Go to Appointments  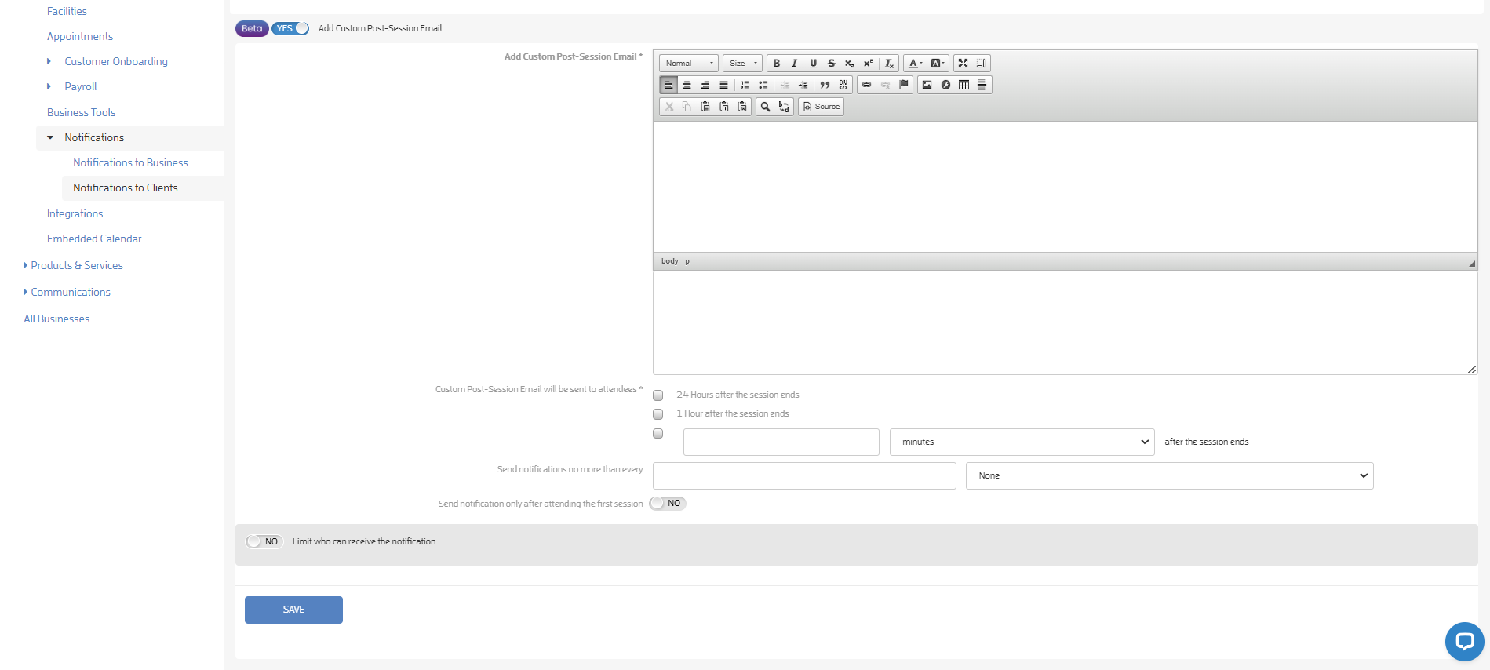click(x=80, y=37)
